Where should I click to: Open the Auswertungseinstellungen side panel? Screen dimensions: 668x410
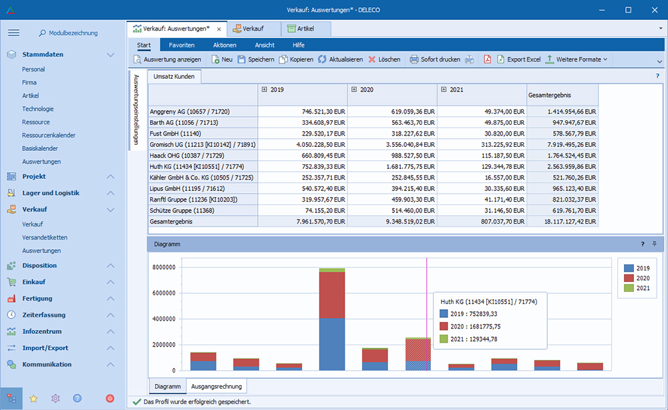[x=136, y=110]
